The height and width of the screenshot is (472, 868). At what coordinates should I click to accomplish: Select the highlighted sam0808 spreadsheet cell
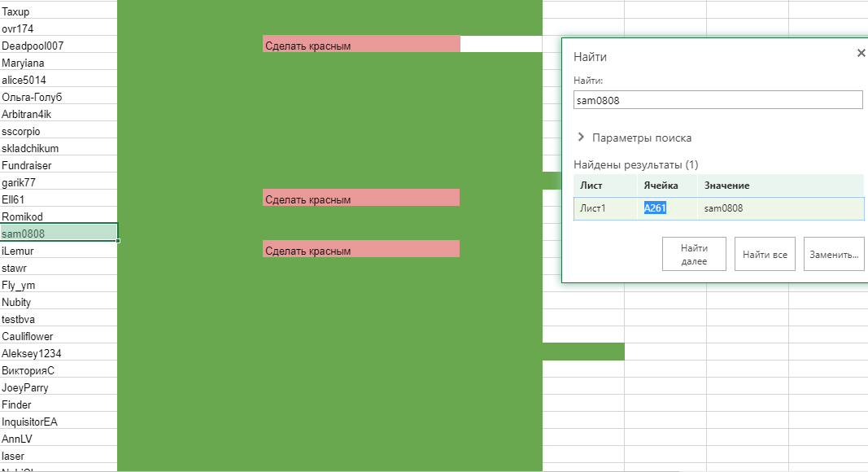[59, 233]
